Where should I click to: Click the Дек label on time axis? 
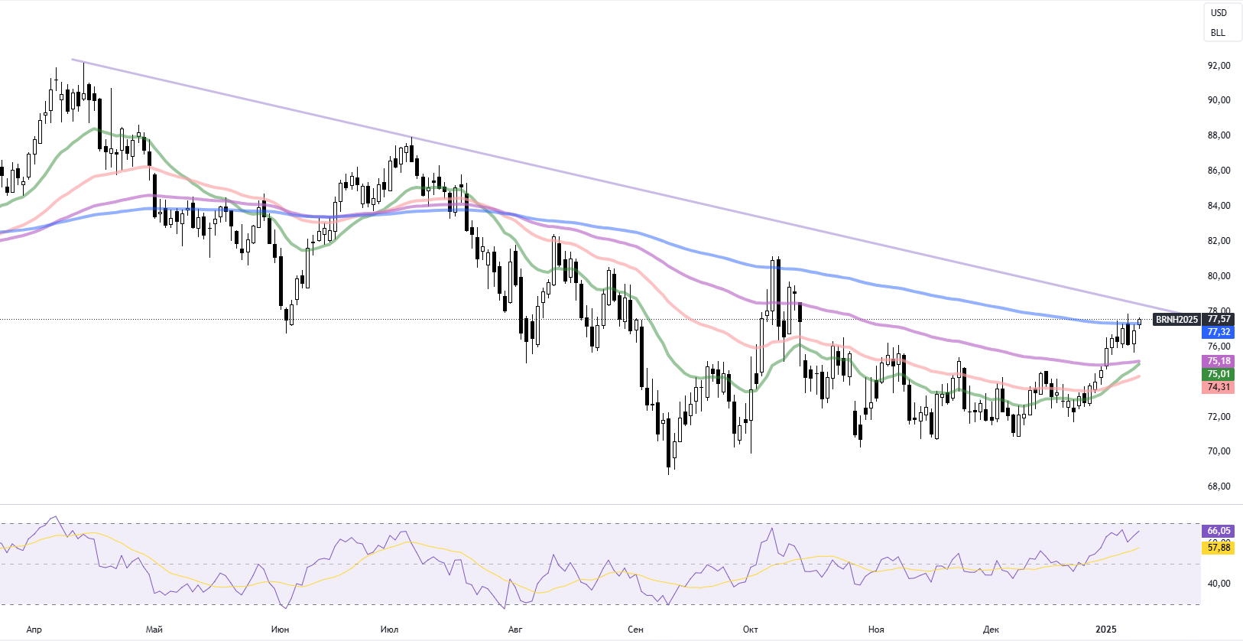coord(991,630)
